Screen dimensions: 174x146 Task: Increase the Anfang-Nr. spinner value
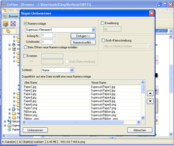point(55,34)
